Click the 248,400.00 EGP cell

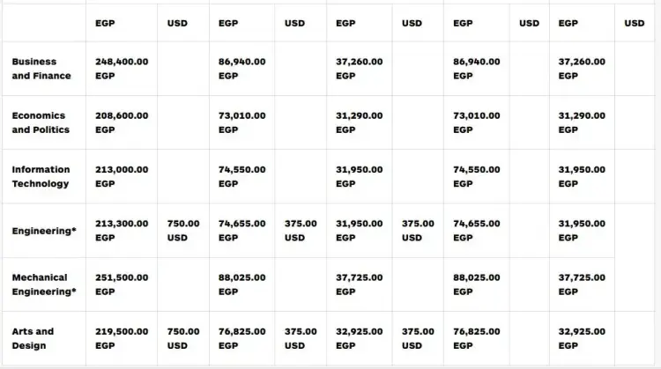point(122,69)
